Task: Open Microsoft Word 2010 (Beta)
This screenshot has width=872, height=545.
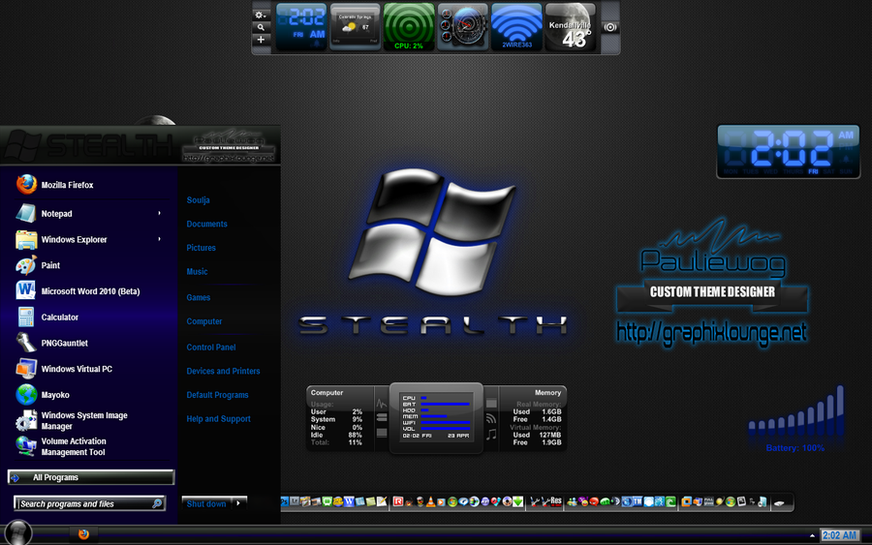Action: point(89,291)
